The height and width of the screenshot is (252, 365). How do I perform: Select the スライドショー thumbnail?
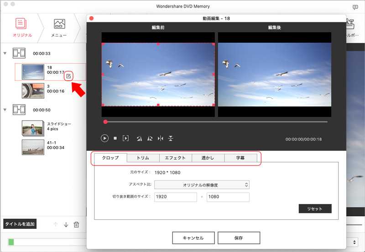click(33, 128)
